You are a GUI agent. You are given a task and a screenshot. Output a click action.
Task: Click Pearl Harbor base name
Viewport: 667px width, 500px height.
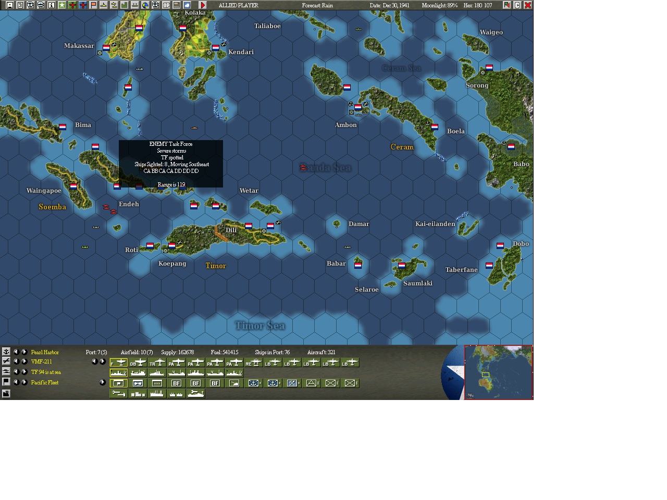pos(45,353)
